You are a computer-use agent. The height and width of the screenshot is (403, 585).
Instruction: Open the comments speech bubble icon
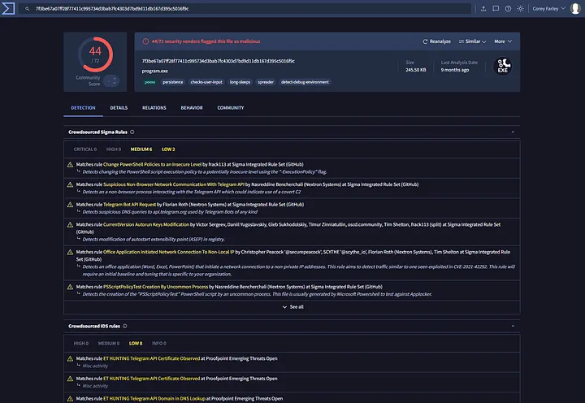click(496, 9)
